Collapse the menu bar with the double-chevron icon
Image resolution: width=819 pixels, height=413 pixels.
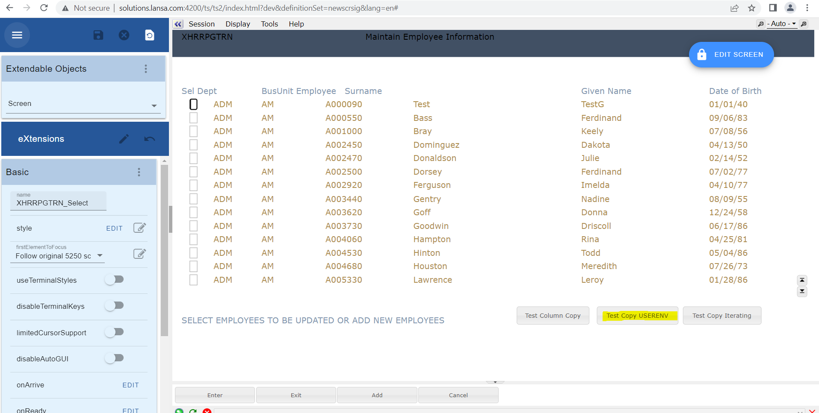[x=177, y=24]
